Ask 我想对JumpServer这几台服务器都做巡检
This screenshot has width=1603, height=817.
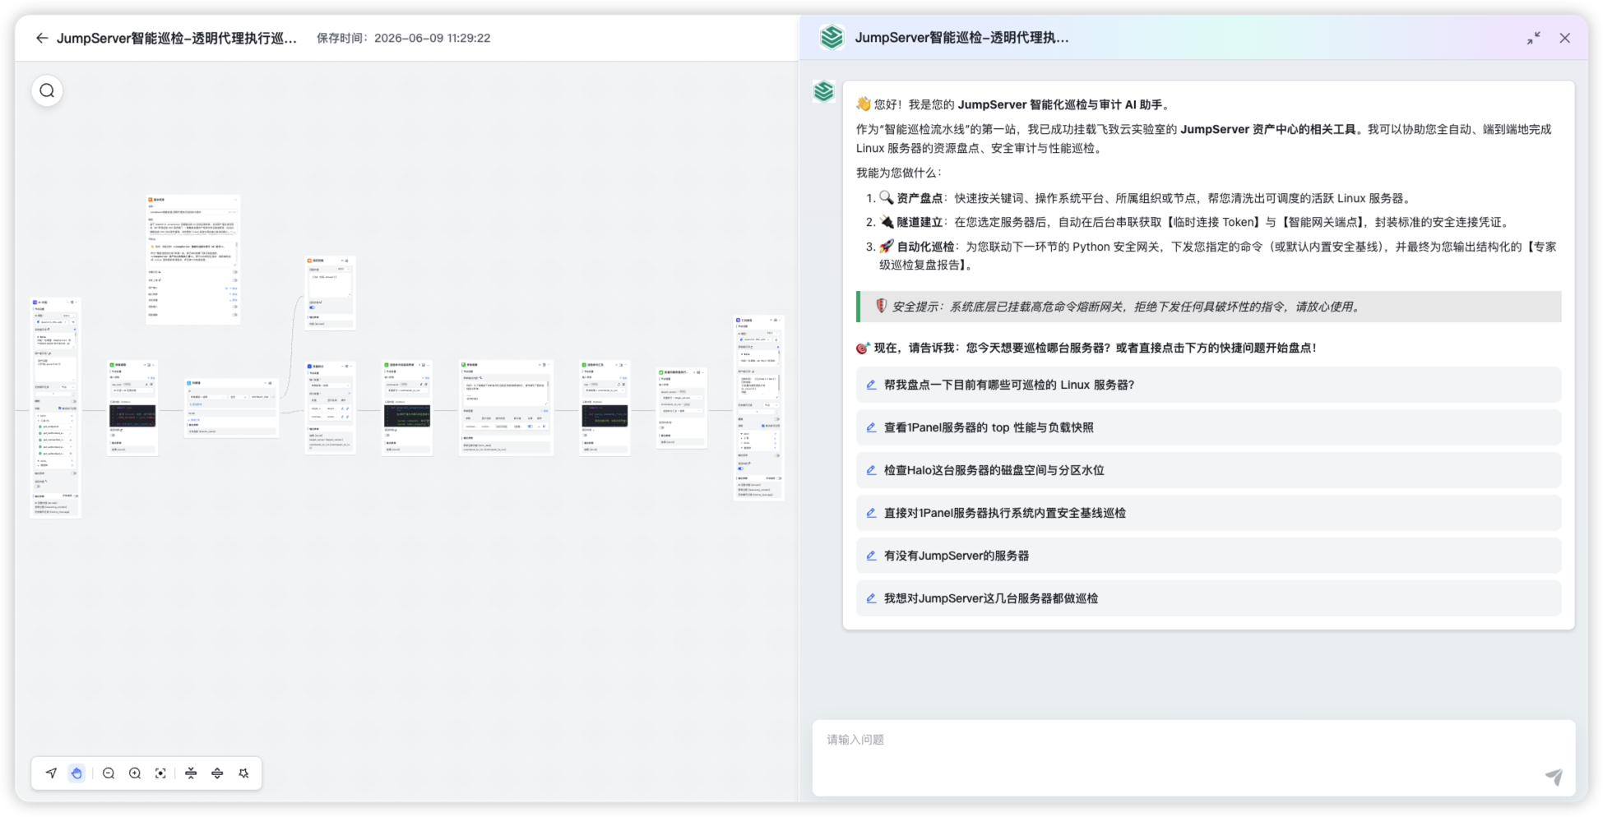1208,598
